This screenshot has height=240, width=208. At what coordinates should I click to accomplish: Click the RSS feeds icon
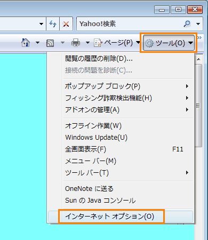tap(50, 43)
